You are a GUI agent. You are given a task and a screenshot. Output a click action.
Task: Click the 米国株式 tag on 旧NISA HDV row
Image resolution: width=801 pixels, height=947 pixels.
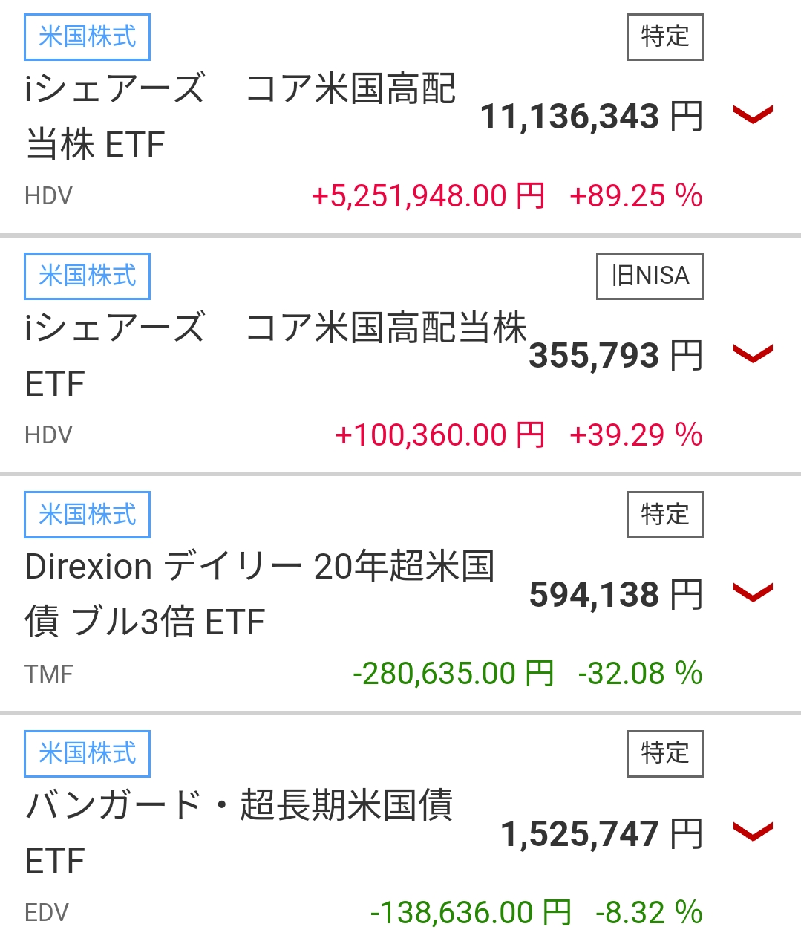[x=88, y=276]
